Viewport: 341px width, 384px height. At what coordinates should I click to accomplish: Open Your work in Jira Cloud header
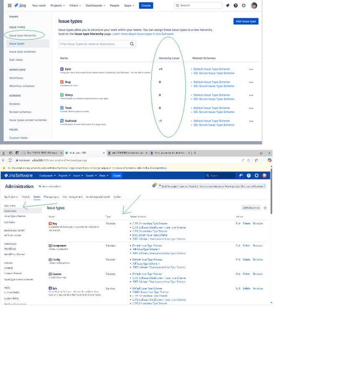(x=39, y=5)
